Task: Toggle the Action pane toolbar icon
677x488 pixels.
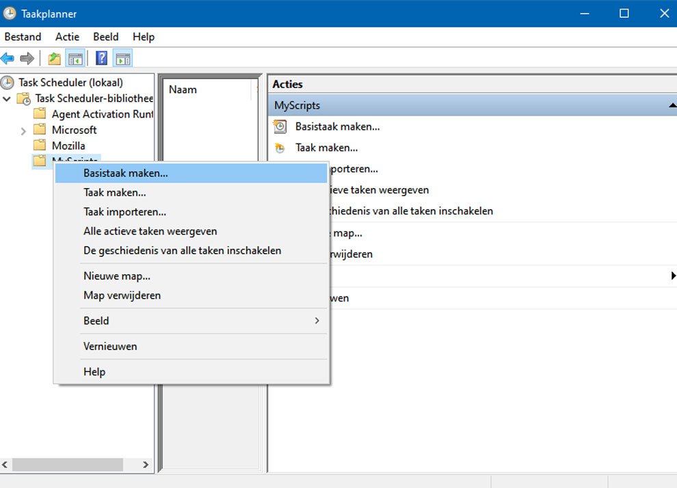Action: 123,58
